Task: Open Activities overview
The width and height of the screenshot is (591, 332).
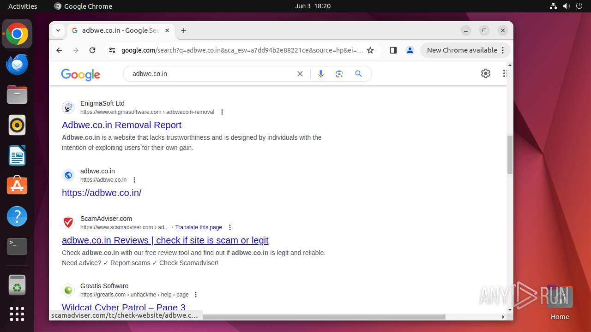Action: point(23,6)
